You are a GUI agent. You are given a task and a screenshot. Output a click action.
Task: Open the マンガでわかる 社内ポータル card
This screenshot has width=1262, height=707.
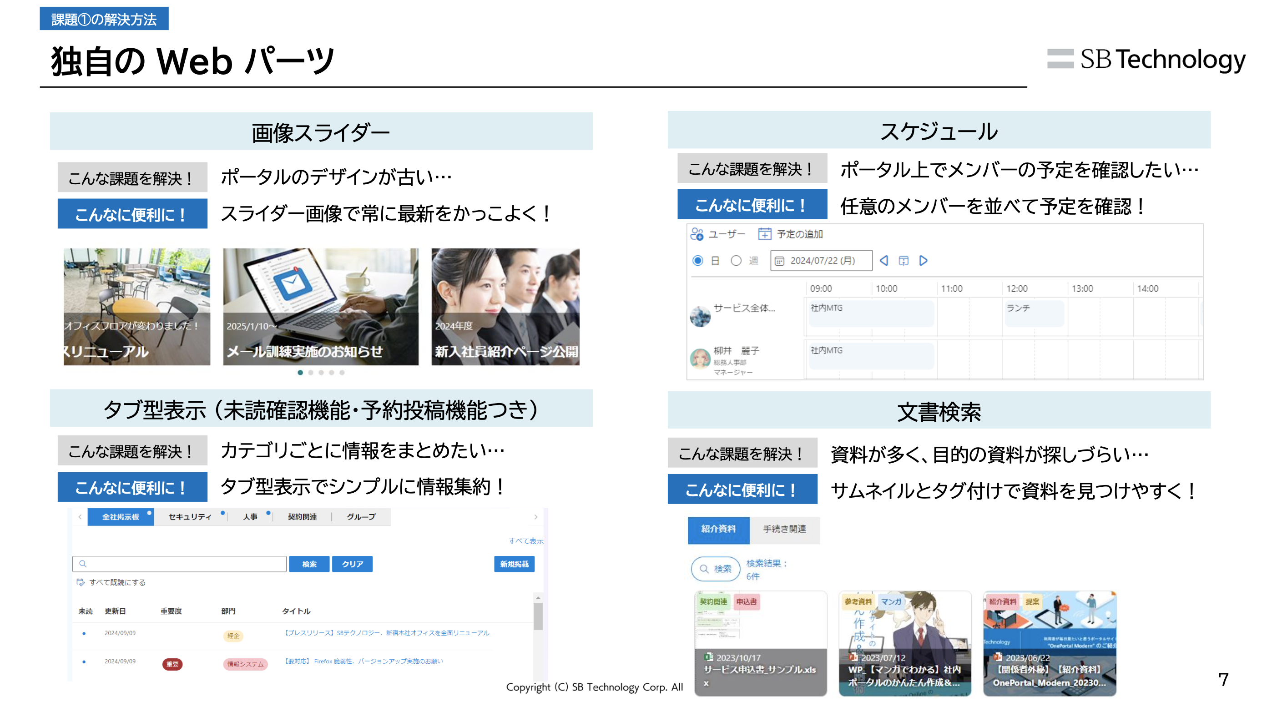pyautogui.click(x=905, y=644)
